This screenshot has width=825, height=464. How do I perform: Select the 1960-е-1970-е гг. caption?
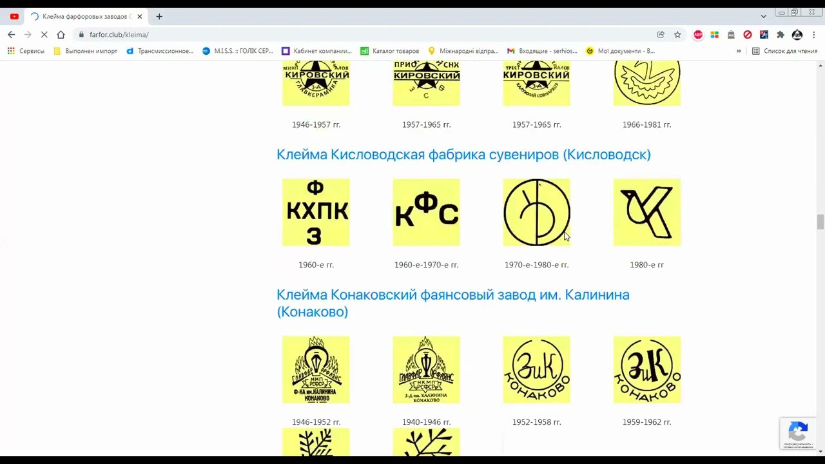(426, 265)
